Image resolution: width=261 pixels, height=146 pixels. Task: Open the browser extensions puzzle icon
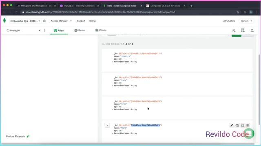tap(245, 12)
